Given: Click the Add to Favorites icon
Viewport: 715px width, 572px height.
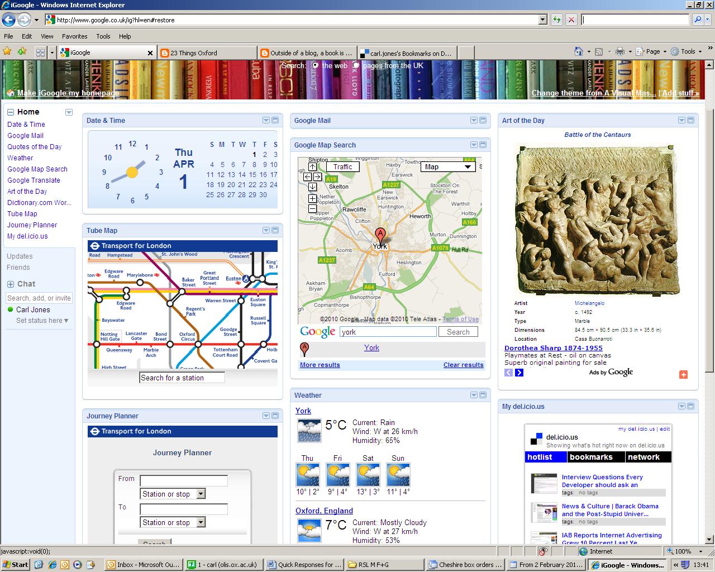Looking at the screenshot, I should tap(22, 51).
